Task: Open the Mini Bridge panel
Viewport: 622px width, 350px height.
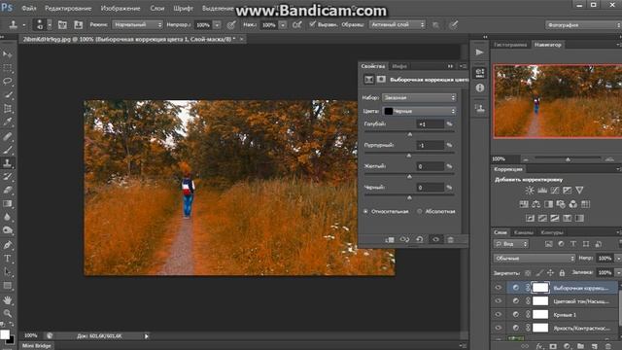Action: pyautogui.click(x=37, y=346)
